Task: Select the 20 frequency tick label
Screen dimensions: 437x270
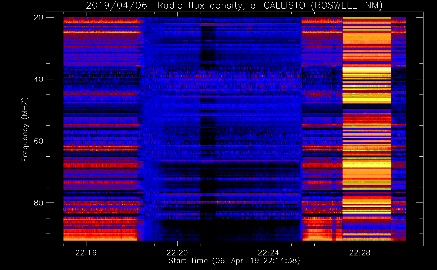Action: [39, 18]
